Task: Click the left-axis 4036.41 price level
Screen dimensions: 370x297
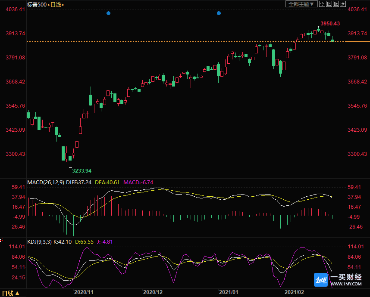Action: (x=16, y=9)
